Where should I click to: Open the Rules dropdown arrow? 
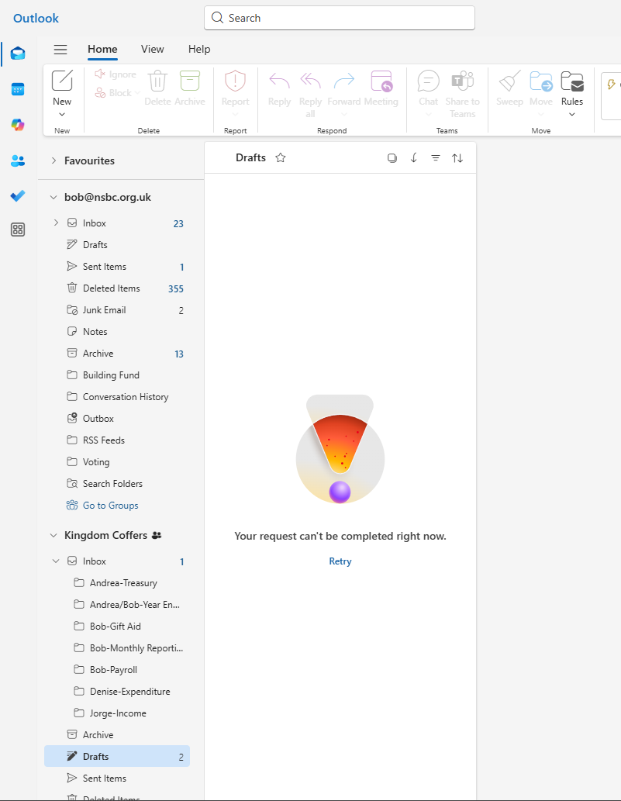[x=572, y=115]
